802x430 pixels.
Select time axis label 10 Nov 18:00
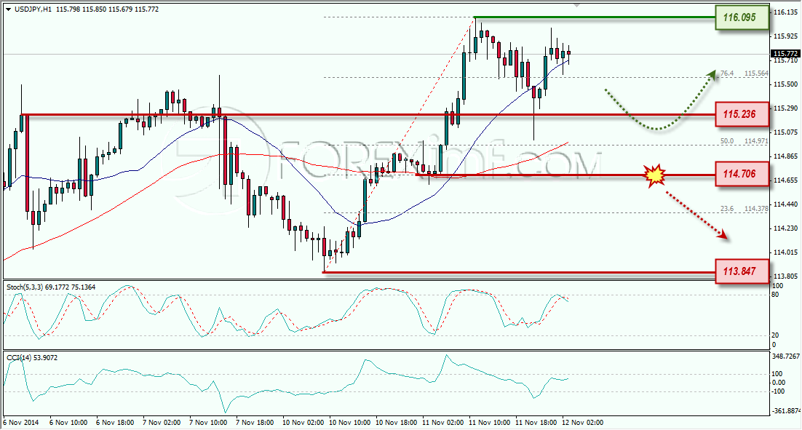[396, 423]
